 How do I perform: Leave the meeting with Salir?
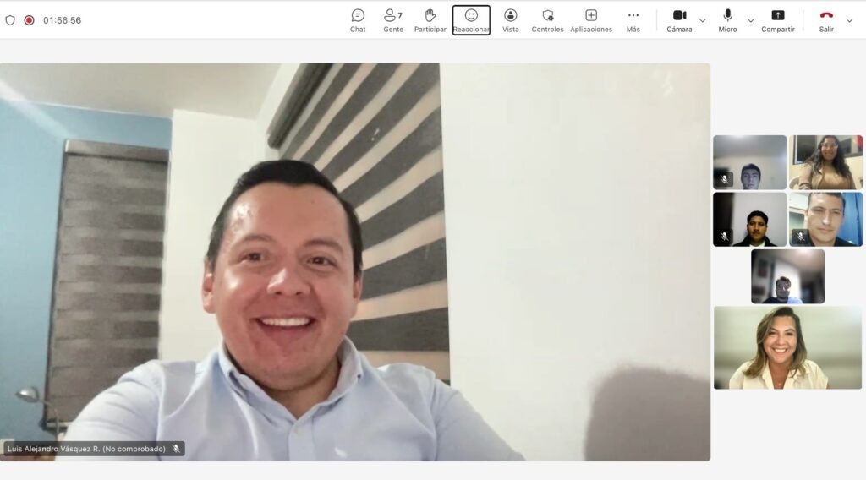826,19
